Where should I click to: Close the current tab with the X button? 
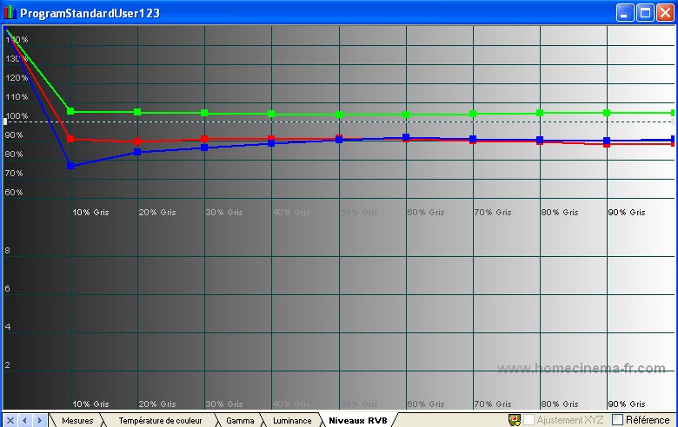[x=10, y=420]
